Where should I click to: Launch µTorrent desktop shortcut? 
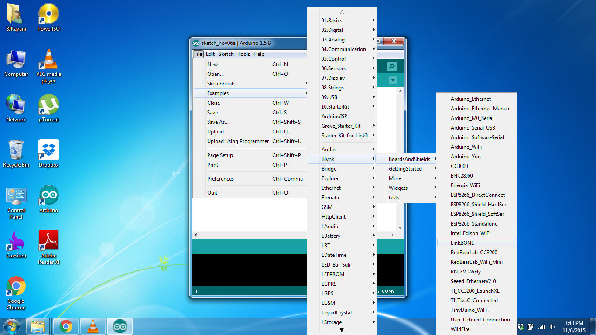(x=48, y=109)
